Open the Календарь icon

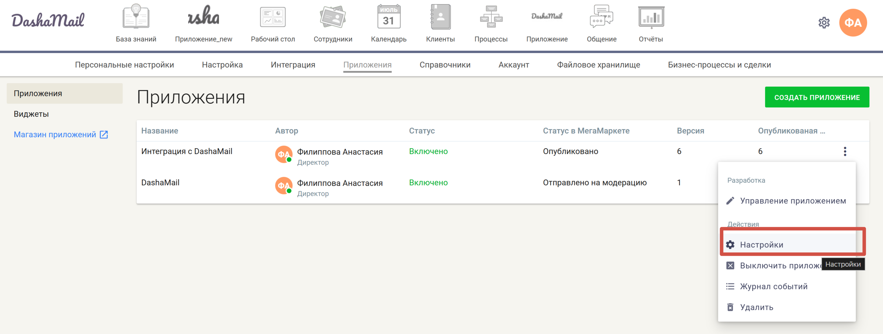point(389,16)
